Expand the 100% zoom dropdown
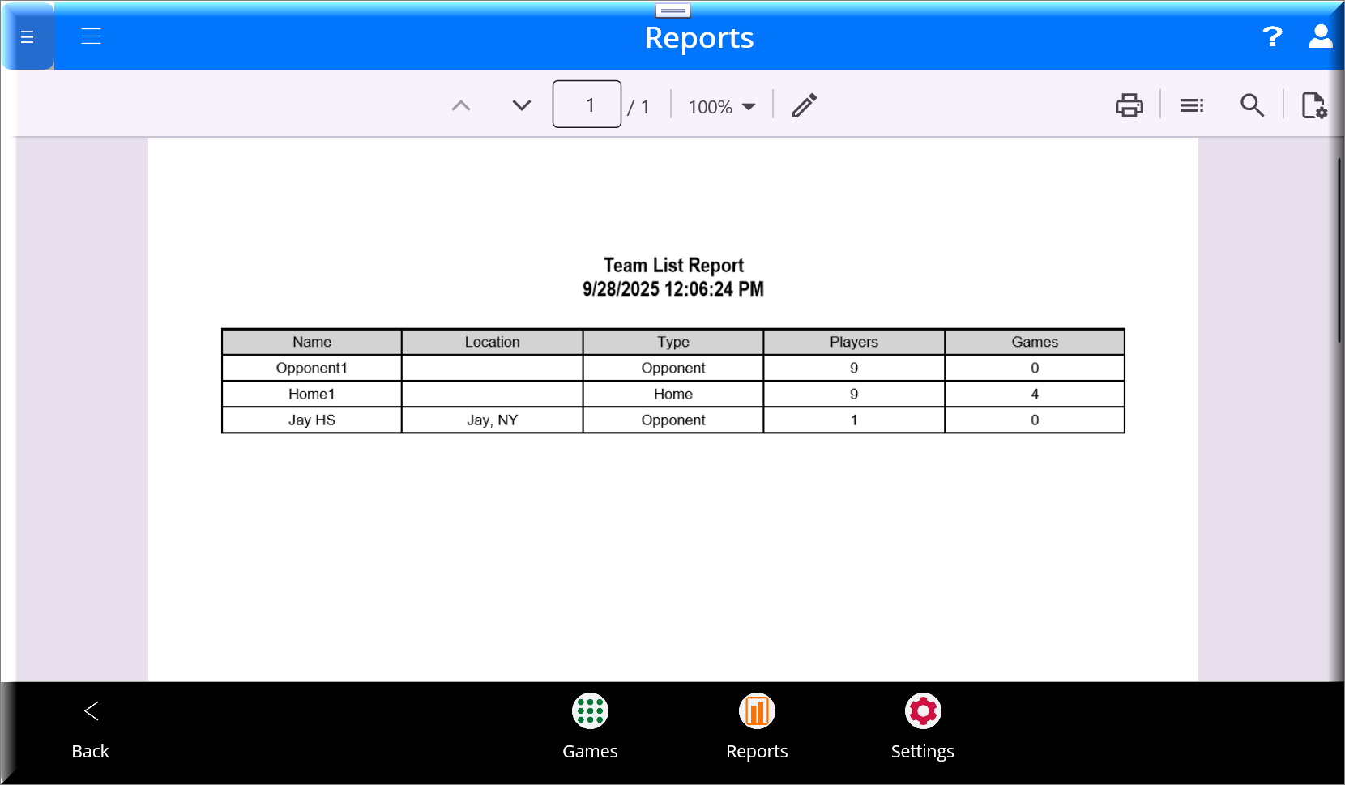1345x785 pixels. coord(721,107)
